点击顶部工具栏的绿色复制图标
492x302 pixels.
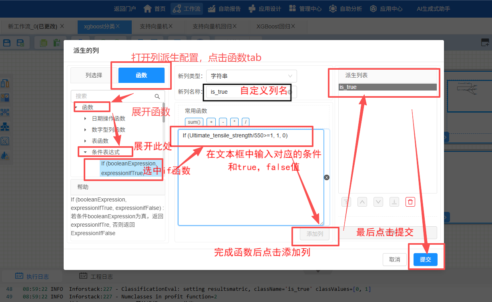(x=43, y=42)
